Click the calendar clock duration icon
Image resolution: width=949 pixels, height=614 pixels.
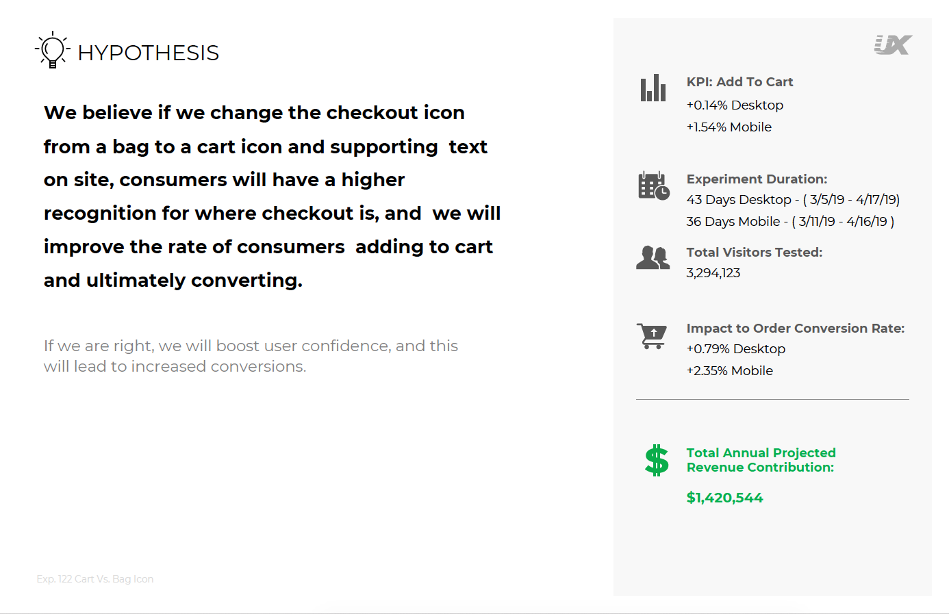coord(654,186)
